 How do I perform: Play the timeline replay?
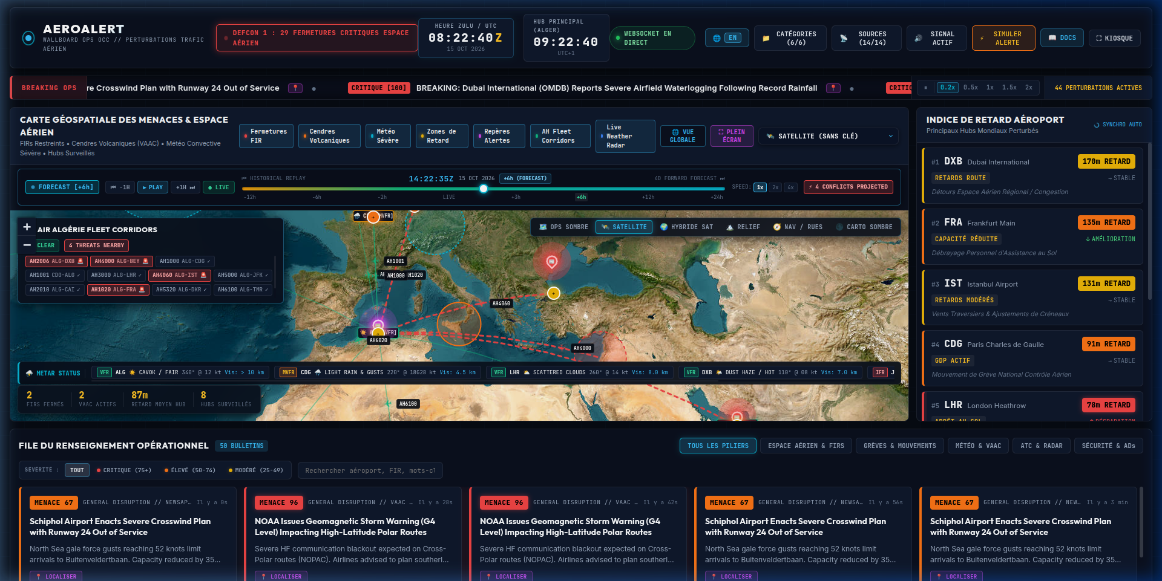click(x=153, y=187)
